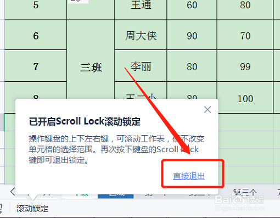Select the cell with number 5
The height and width of the screenshot is (218, 280).
[x=36, y=9]
